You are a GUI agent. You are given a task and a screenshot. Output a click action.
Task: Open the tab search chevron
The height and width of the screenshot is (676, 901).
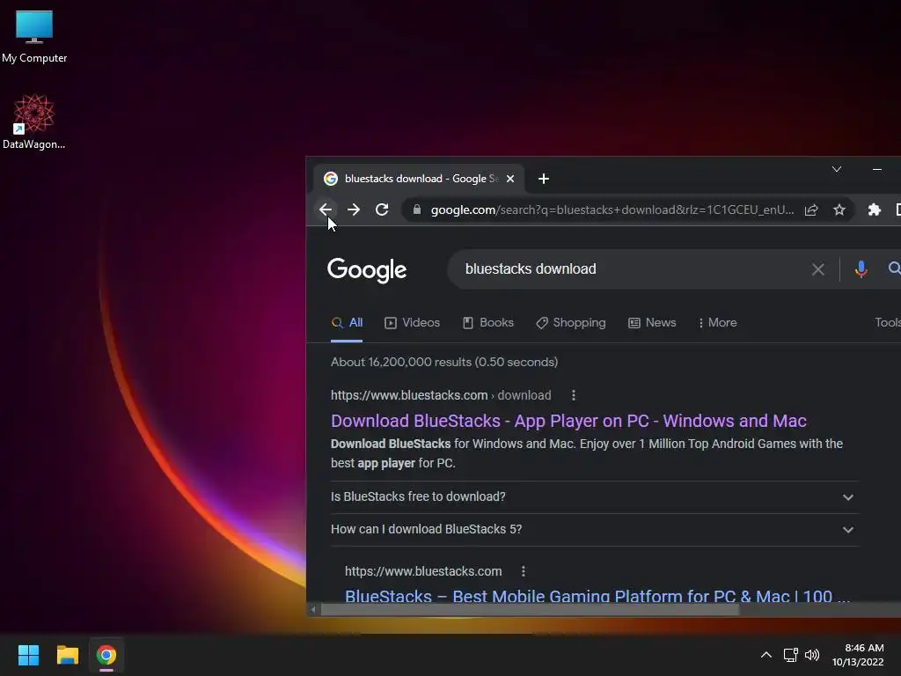click(837, 169)
